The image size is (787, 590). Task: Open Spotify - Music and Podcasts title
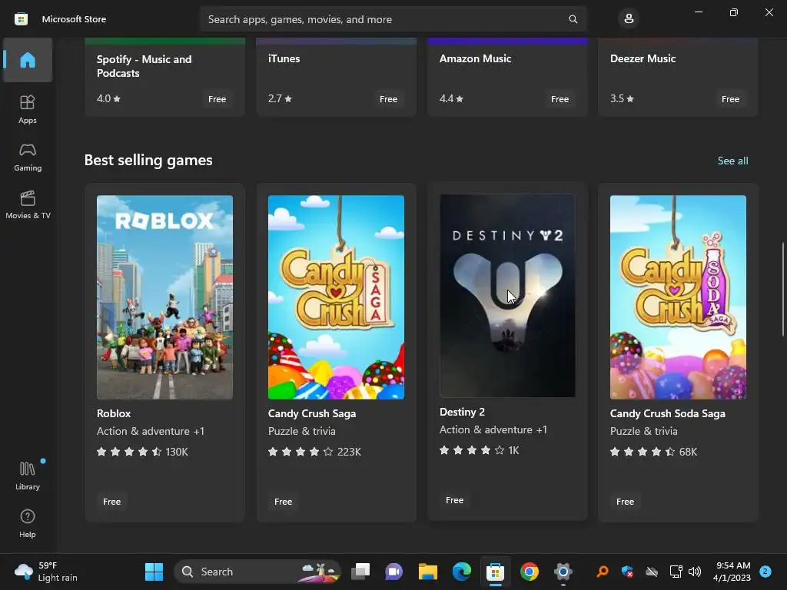point(144,66)
